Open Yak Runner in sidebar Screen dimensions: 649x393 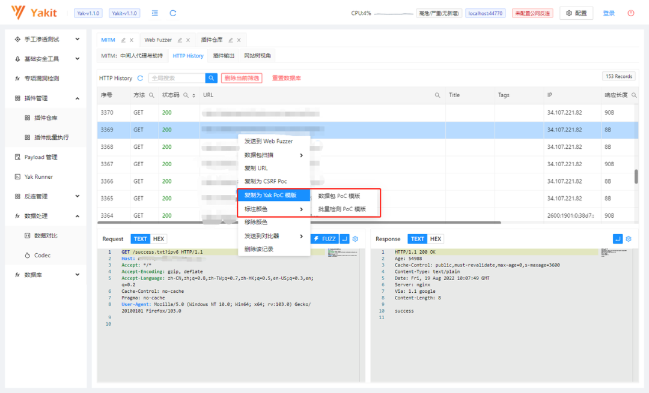click(46, 177)
